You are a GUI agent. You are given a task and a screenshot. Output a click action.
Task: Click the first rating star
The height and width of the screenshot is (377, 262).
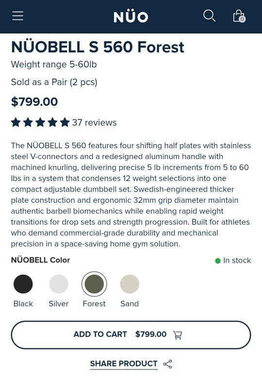(16, 122)
